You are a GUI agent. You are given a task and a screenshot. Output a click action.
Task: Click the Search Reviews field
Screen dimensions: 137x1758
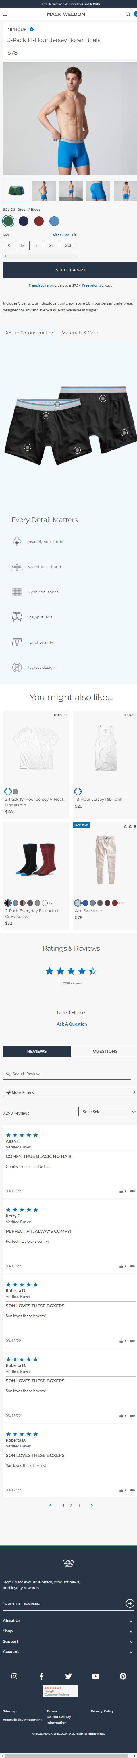point(68,1074)
